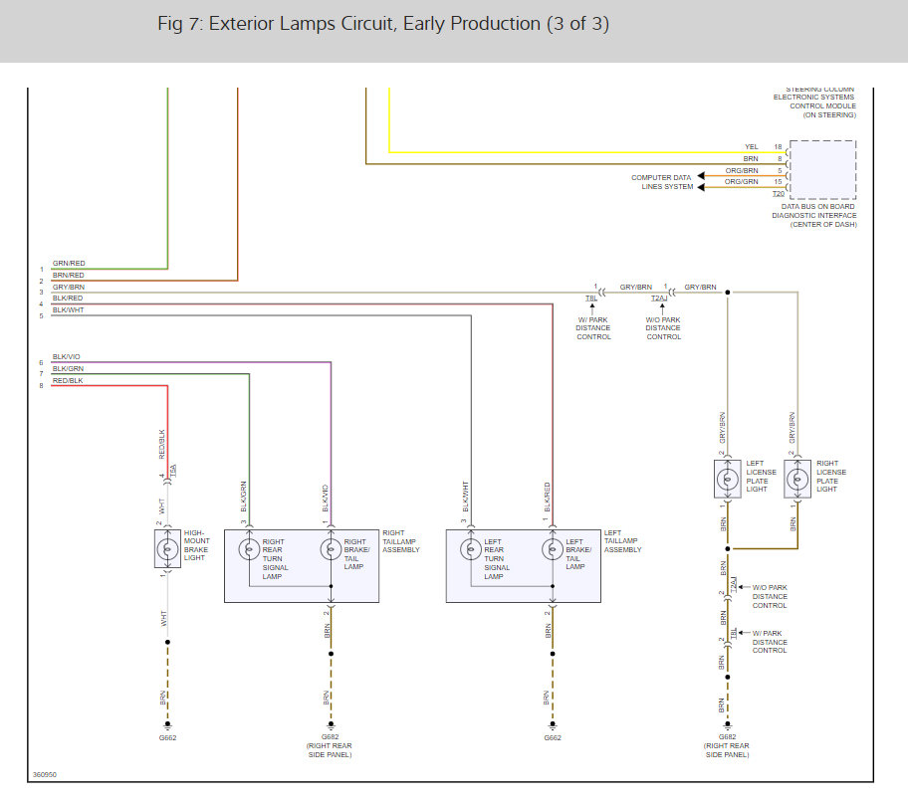Image resolution: width=908 pixels, height=803 pixels.
Task: Click the Right Taillamp Assembly box
Action: tap(302, 565)
